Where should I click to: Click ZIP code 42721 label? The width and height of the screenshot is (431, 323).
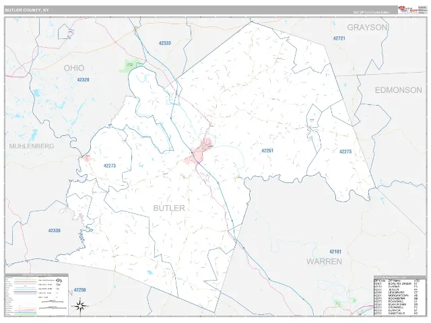coord(339,38)
